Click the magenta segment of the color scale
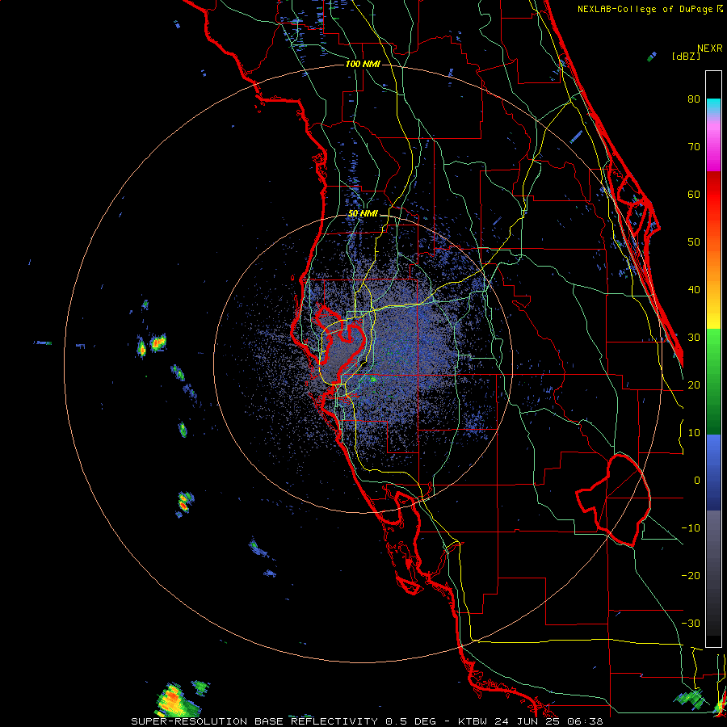The image size is (727, 727). click(713, 147)
